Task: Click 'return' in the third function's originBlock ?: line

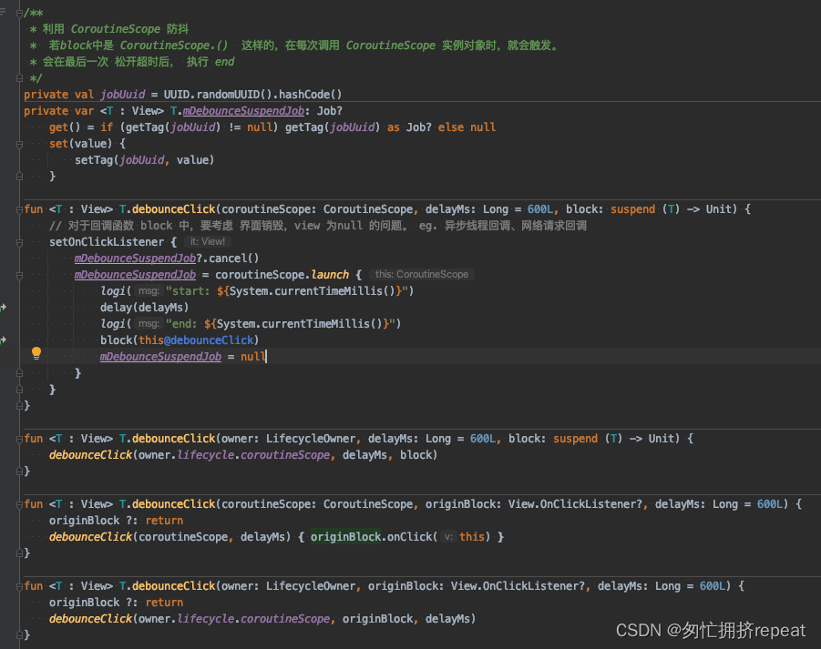Action: point(164,521)
